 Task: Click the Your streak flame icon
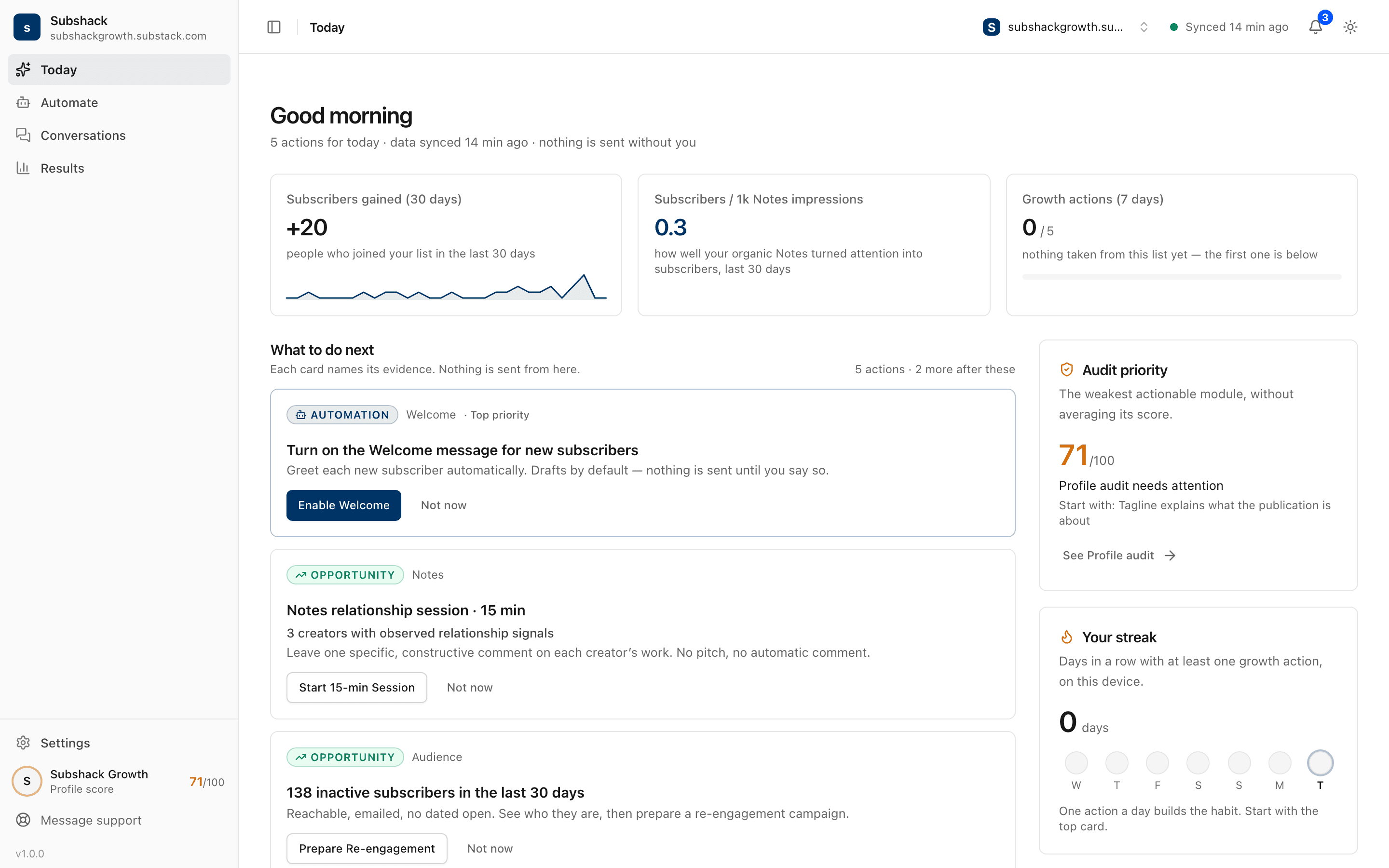(x=1066, y=637)
